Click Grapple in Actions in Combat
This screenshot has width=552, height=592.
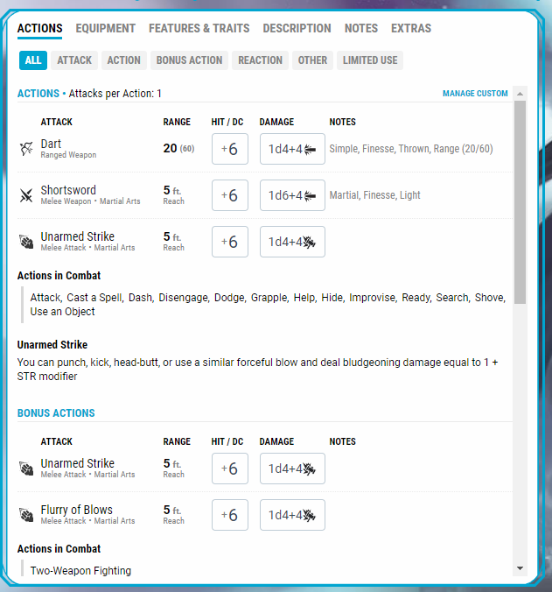269,298
